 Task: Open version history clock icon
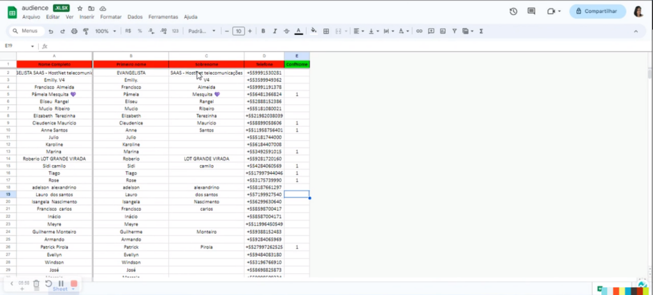click(x=513, y=11)
